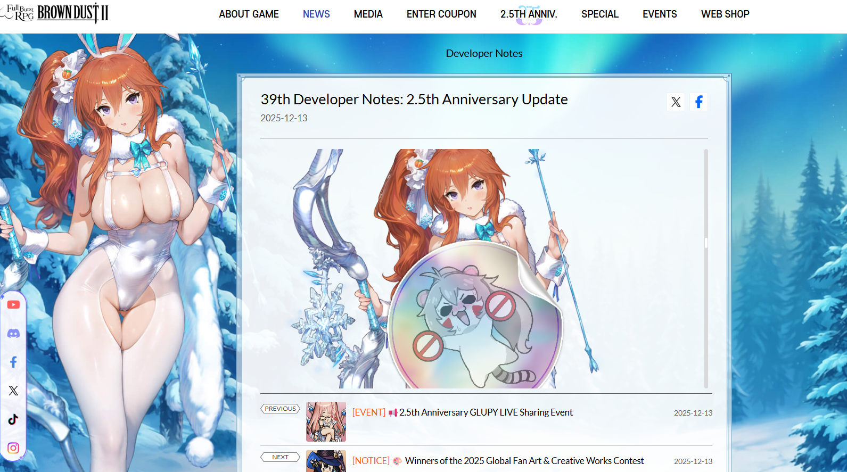Share the article on Facebook
This screenshot has width=847, height=472.
tap(699, 102)
